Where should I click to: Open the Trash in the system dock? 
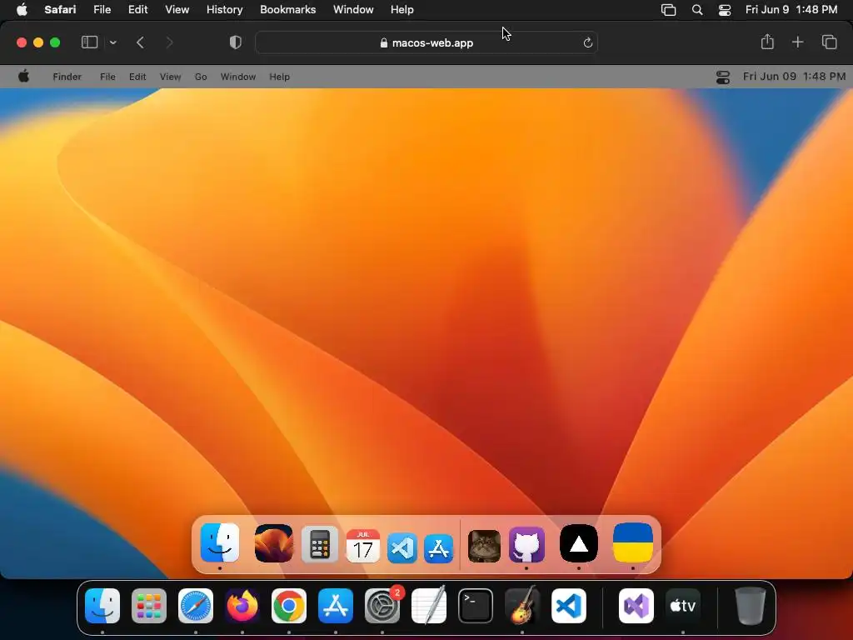[x=751, y=606]
